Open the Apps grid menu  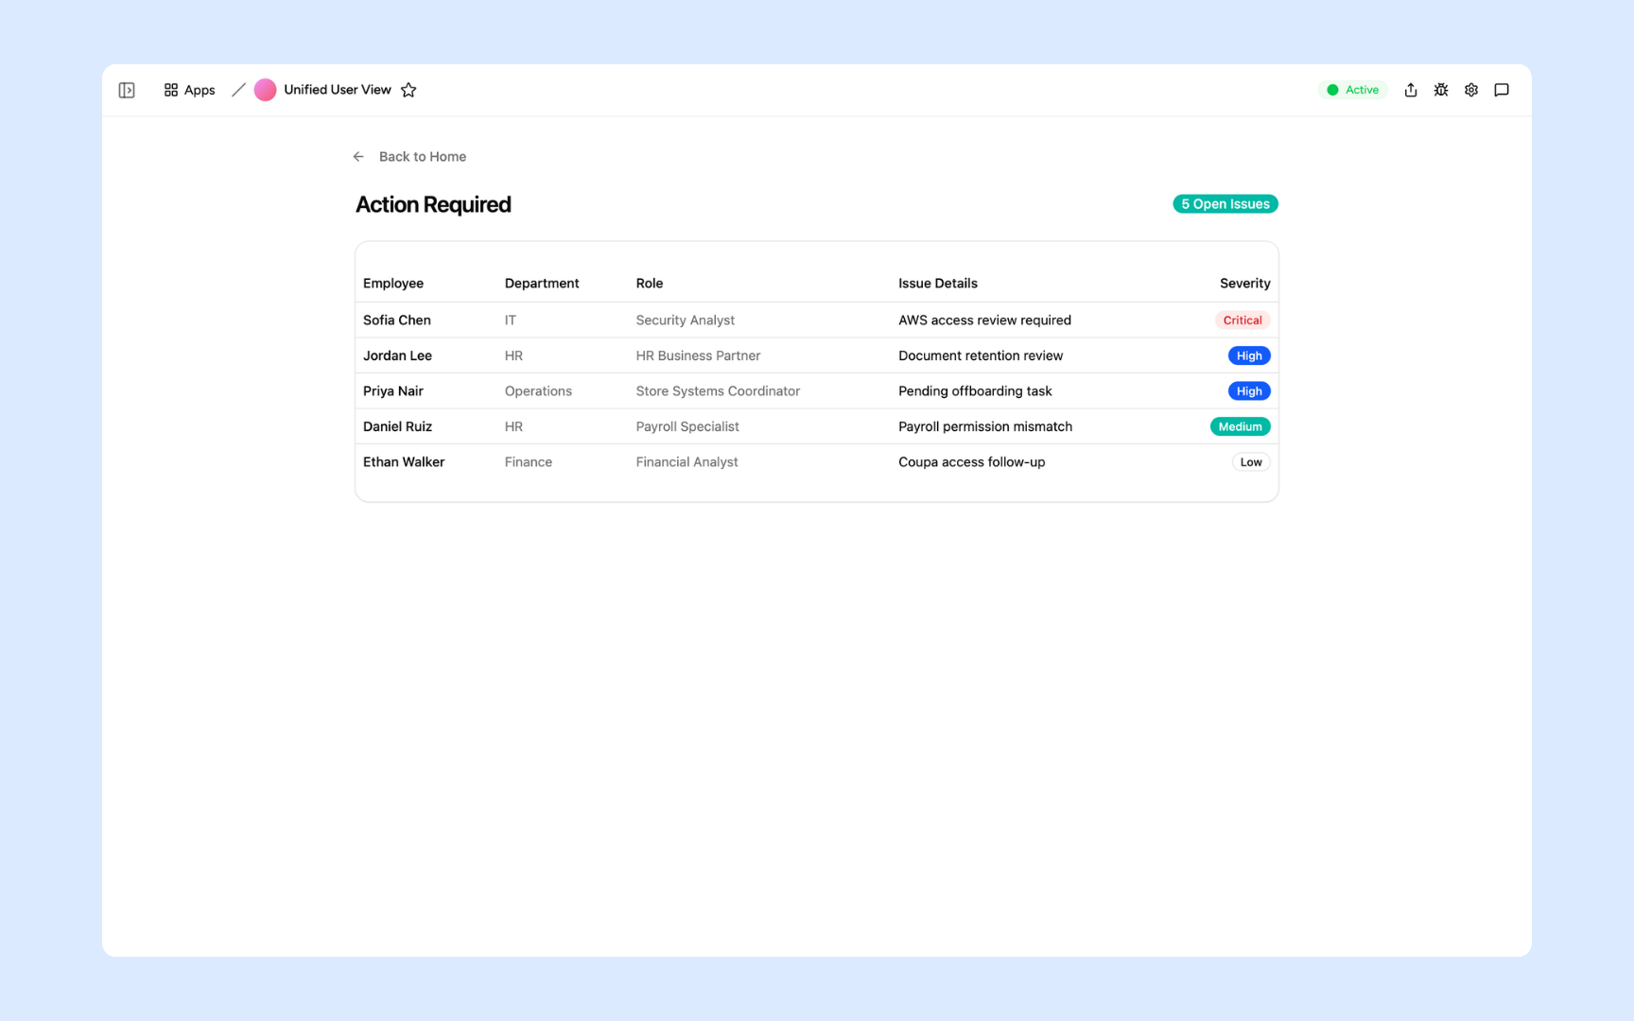click(x=189, y=90)
